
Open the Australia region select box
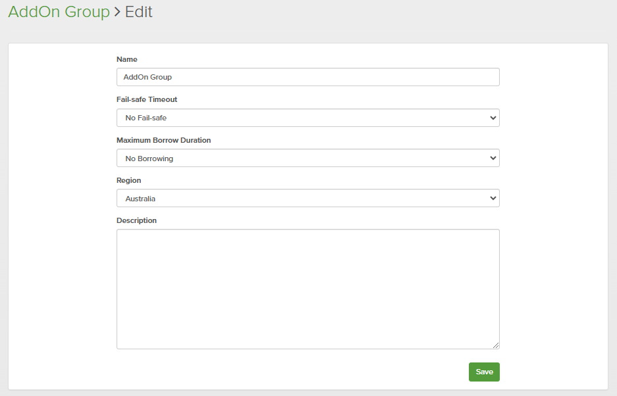click(308, 198)
